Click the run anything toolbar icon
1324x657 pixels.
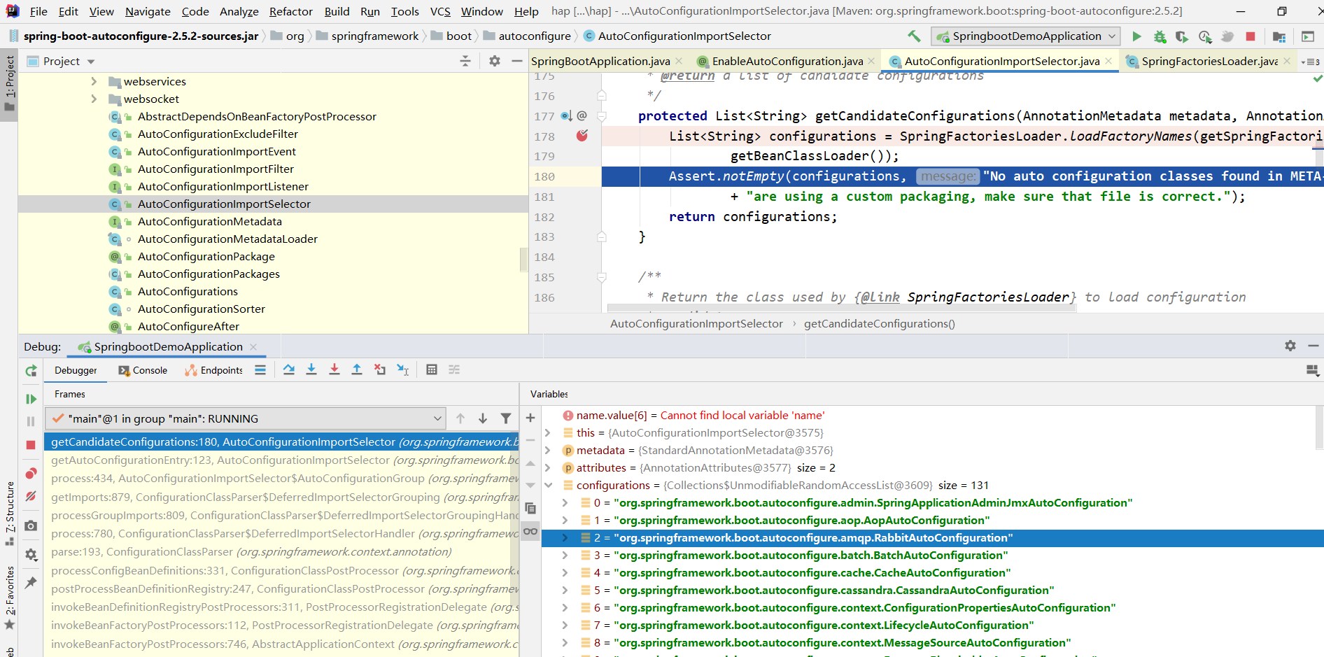point(1307,36)
